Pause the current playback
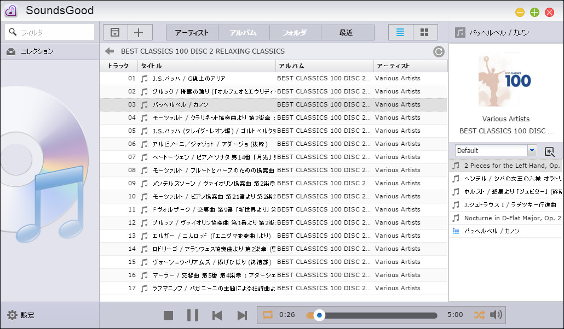Image resolution: width=564 pixels, height=329 pixels. point(192,315)
